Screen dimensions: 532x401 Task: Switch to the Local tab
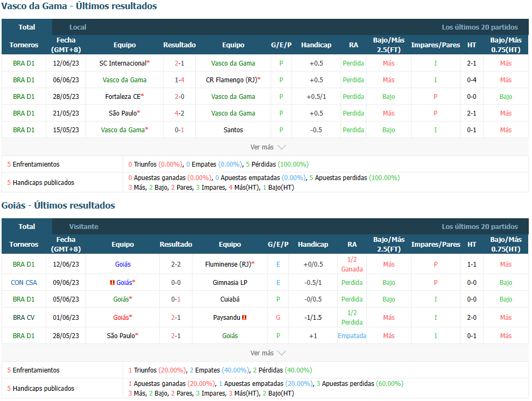pos(77,27)
